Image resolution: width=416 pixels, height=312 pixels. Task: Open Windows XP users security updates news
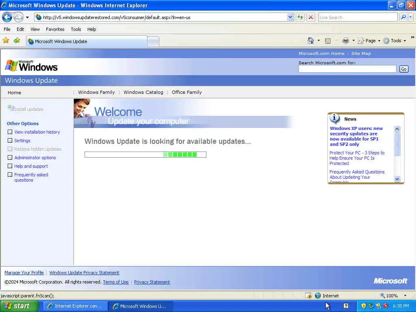click(x=356, y=136)
